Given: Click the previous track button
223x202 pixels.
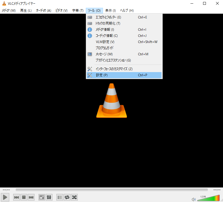Looking at the screenshot, I should tap(17, 197).
